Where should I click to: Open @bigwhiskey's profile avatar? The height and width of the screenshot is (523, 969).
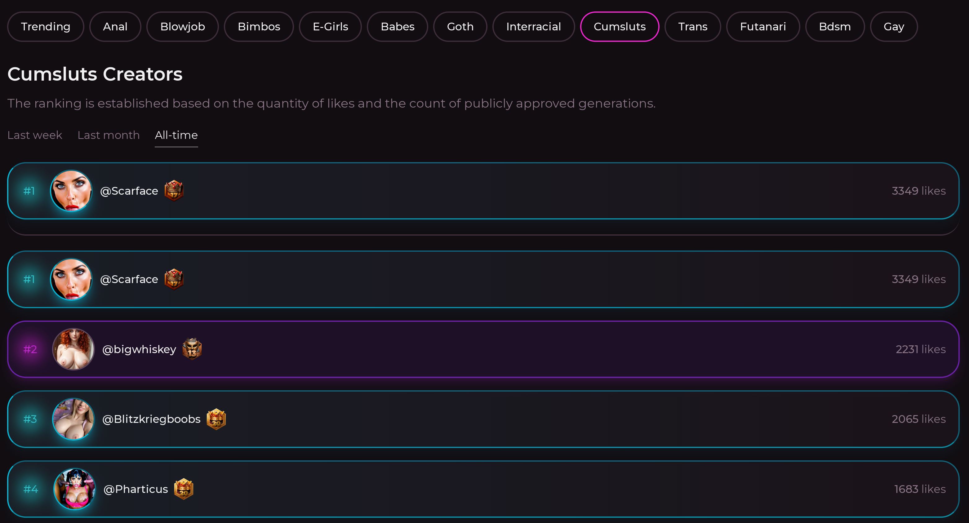pyautogui.click(x=73, y=349)
